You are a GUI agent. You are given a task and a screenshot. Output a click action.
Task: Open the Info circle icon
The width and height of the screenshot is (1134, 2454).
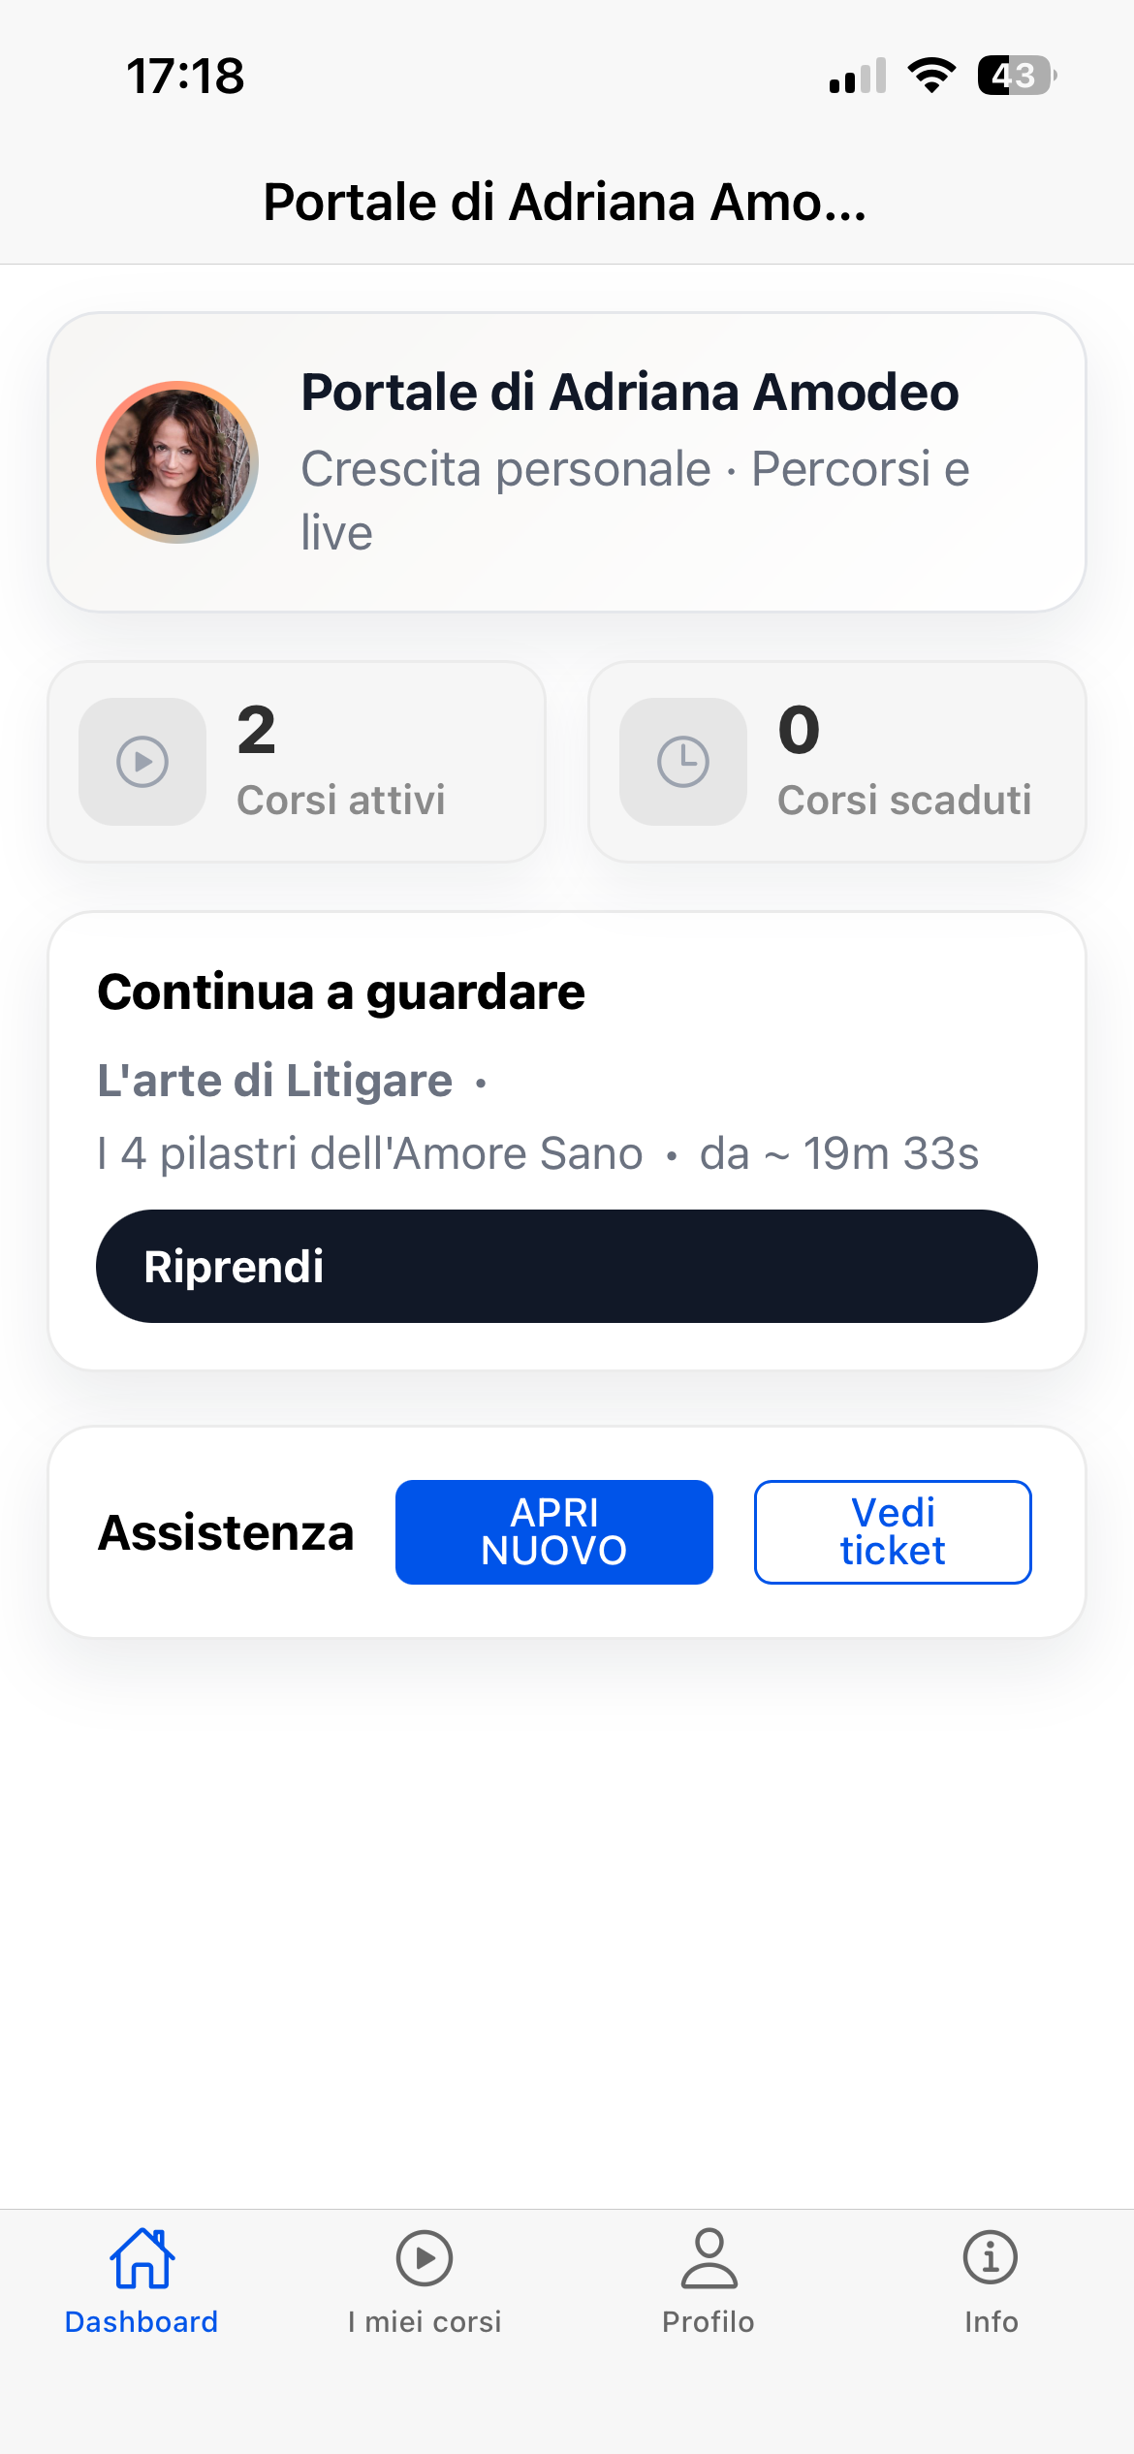[x=991, y=2258]
